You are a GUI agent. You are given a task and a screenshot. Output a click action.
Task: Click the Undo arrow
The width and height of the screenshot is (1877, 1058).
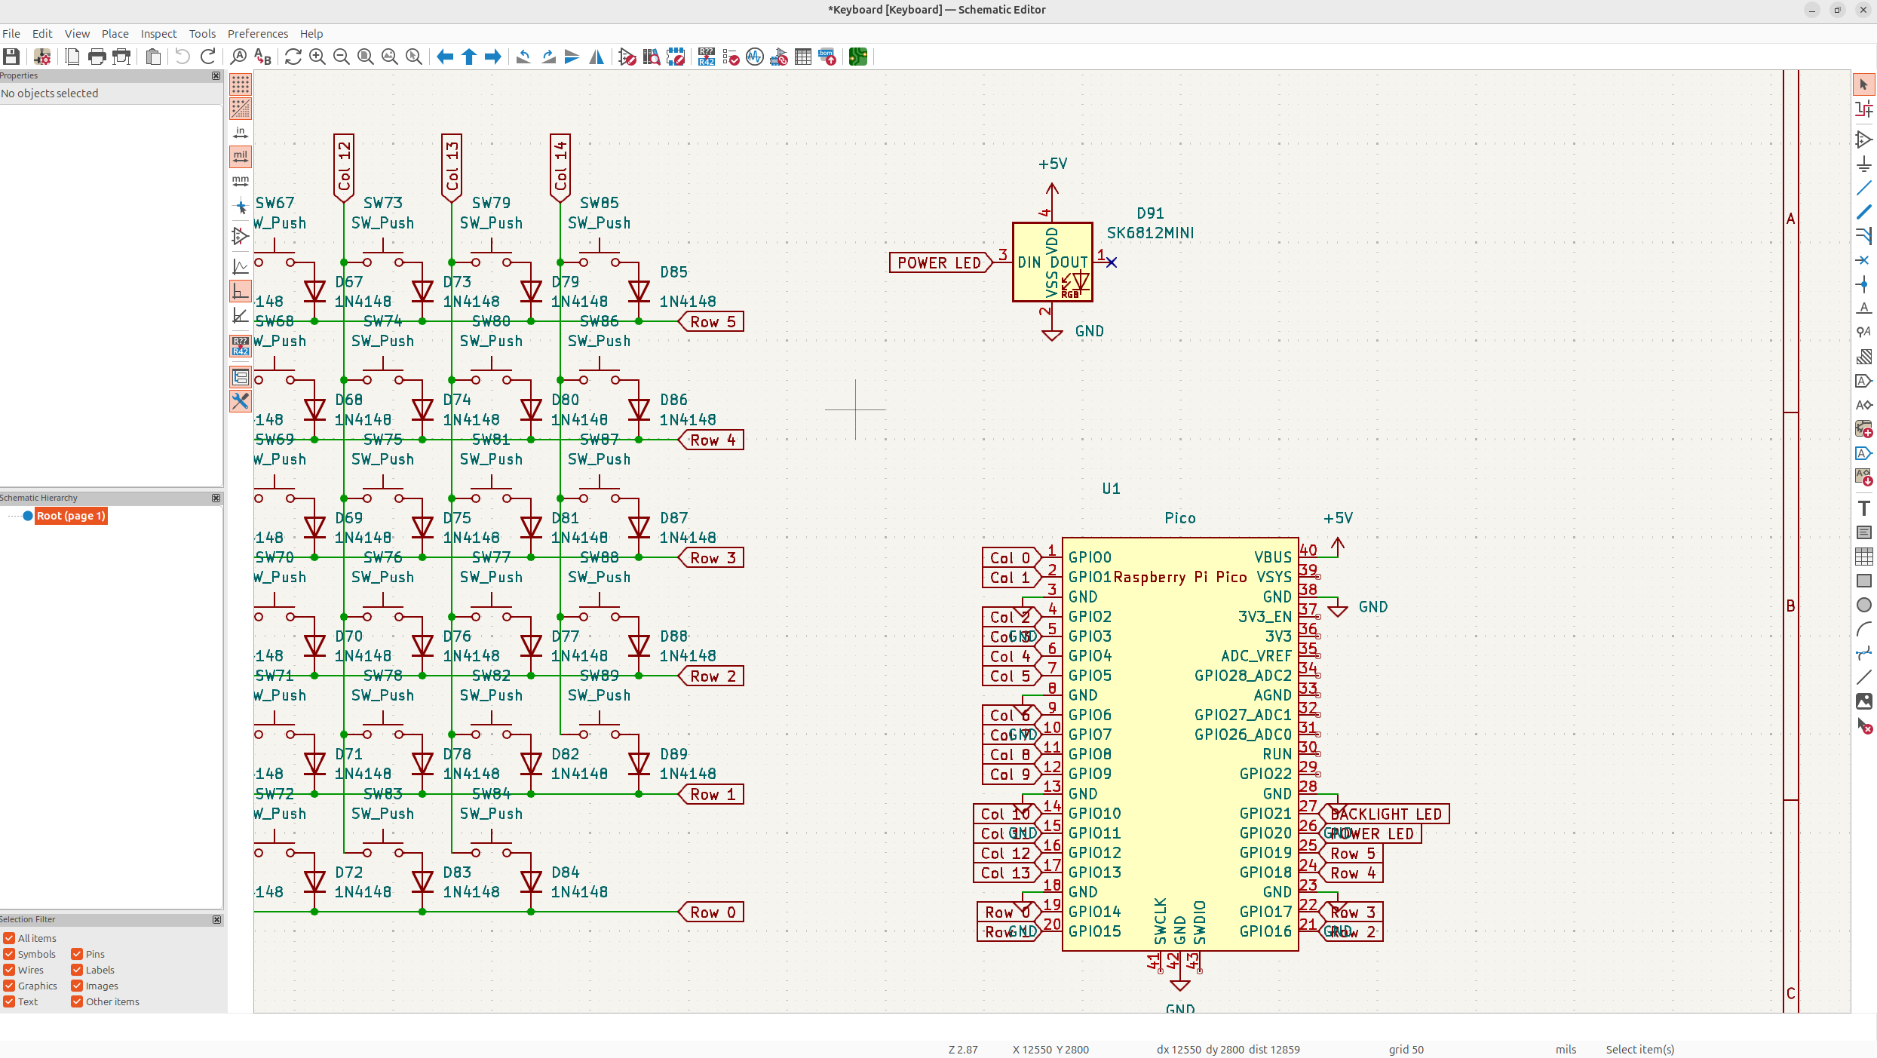coord(182,57)
